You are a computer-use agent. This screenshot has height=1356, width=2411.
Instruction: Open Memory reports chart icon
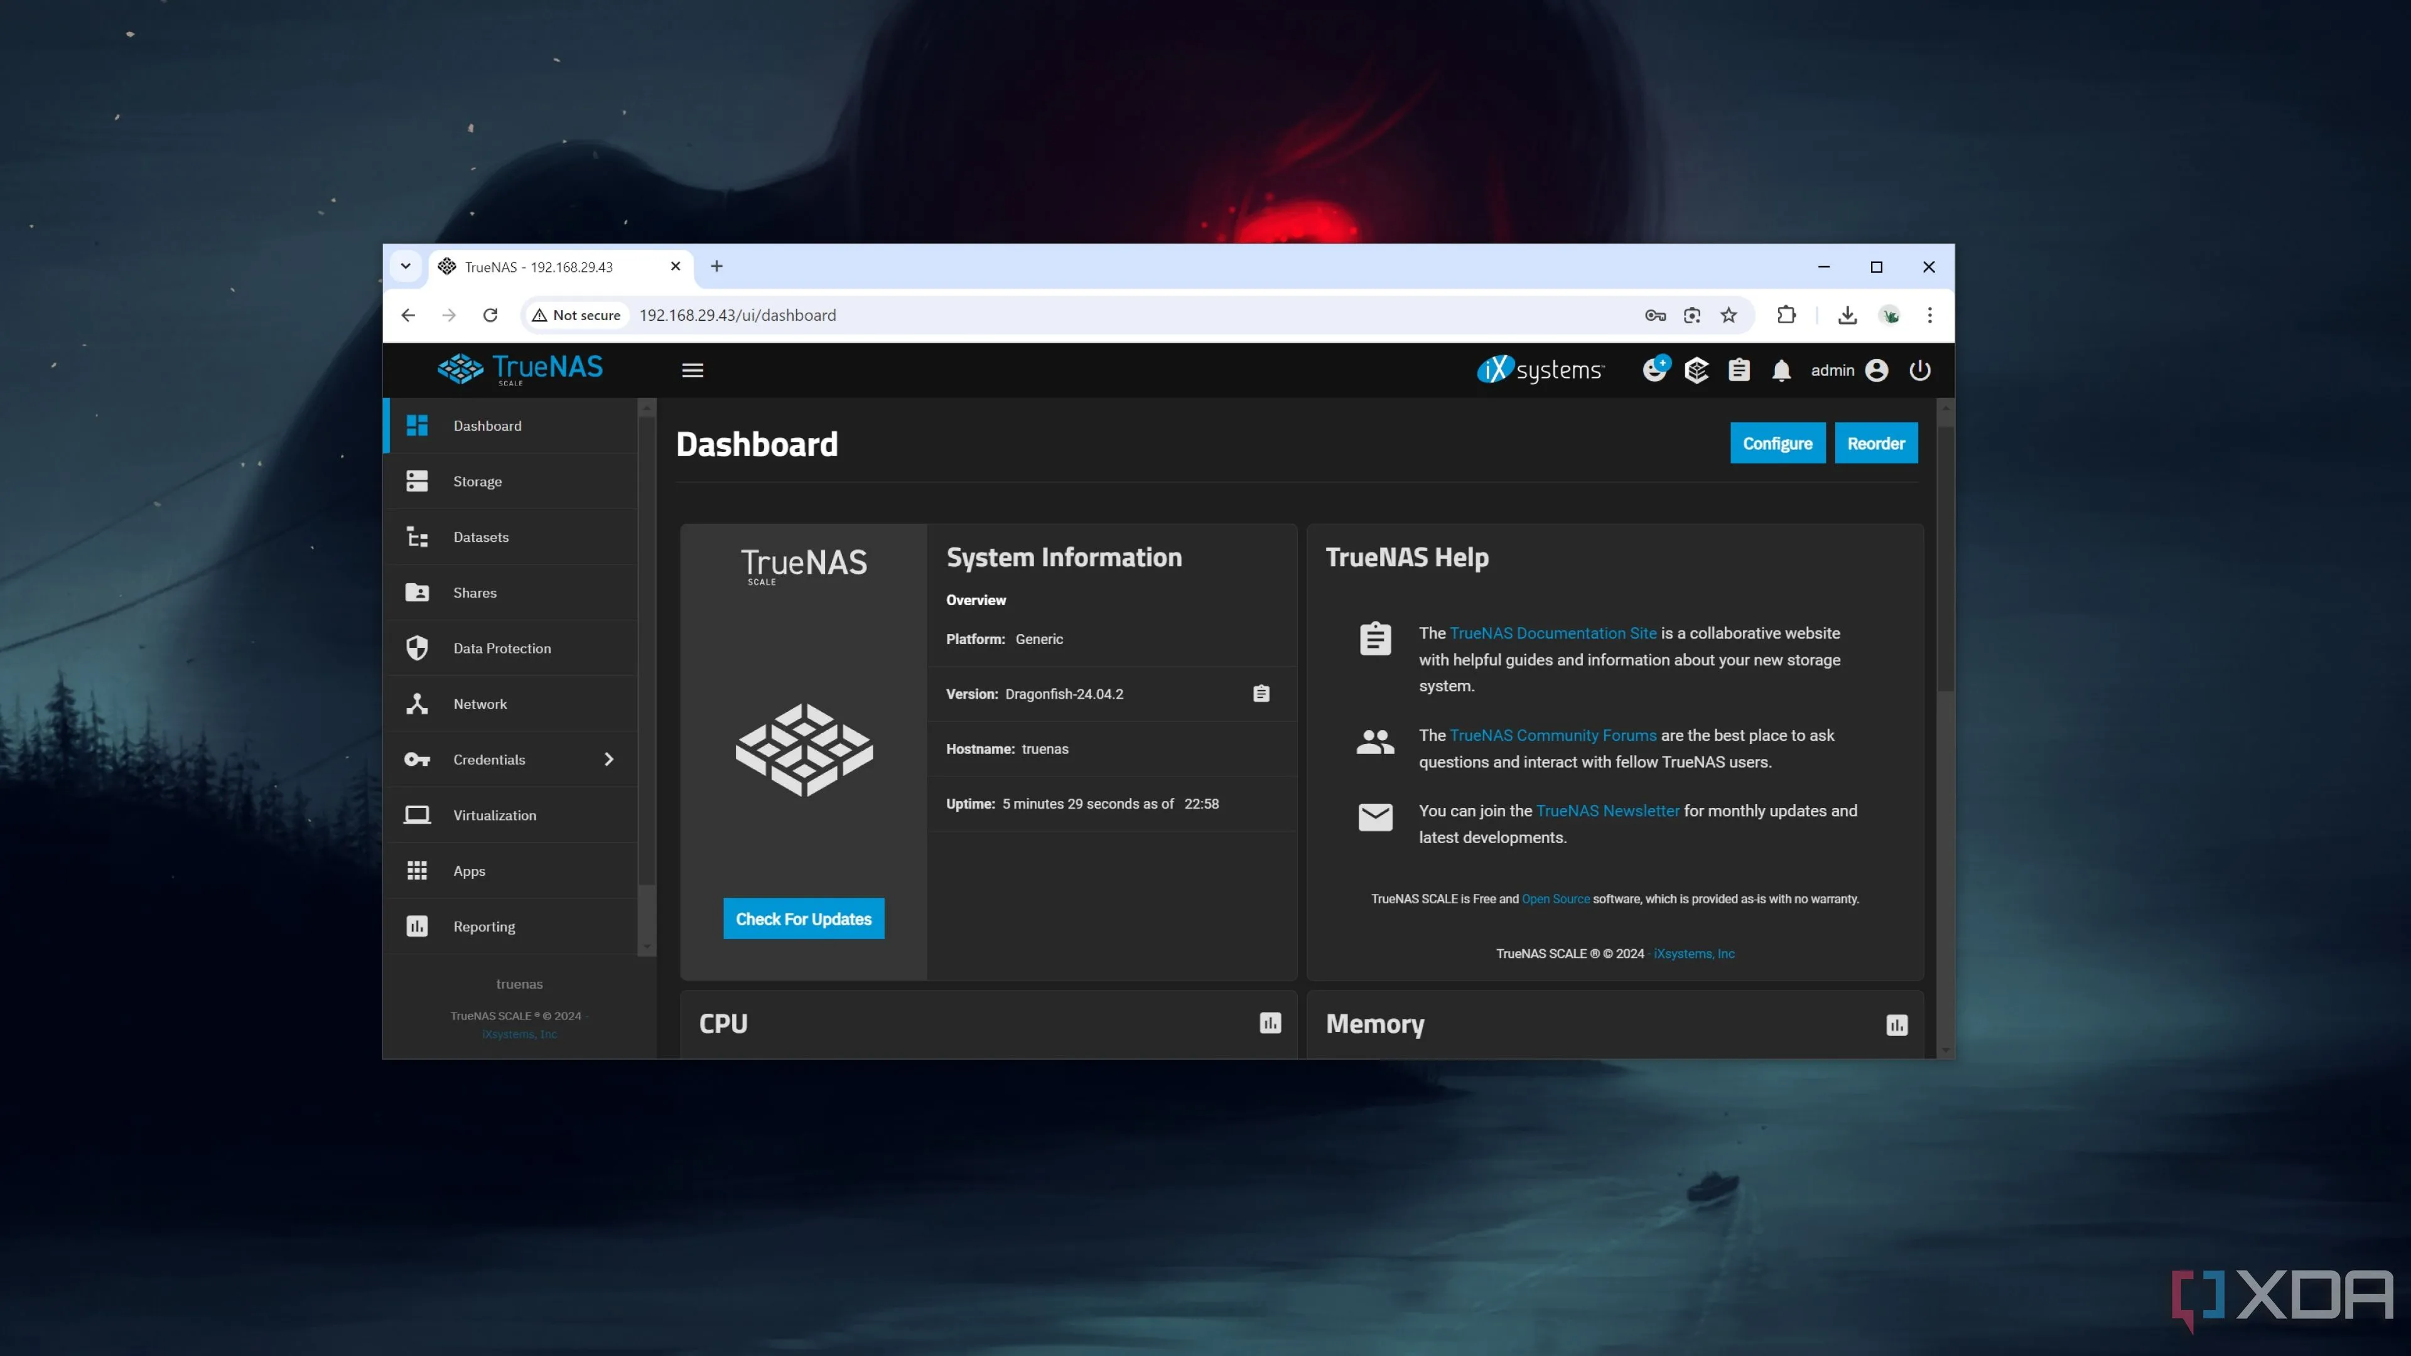[x=1896, y=1025]
